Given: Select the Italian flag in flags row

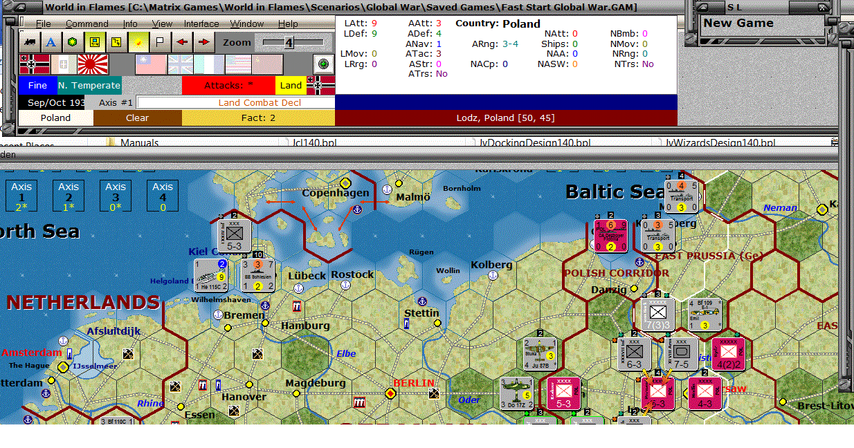Looking at the screenshot, I should 63,65.
